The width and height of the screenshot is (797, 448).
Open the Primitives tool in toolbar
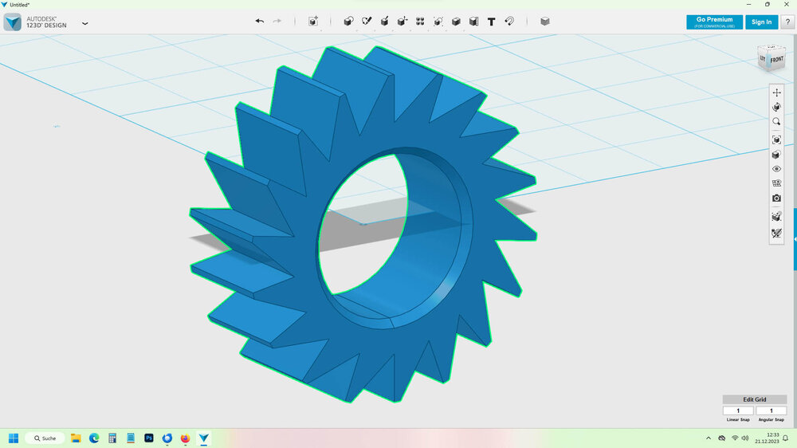[348, 22]
